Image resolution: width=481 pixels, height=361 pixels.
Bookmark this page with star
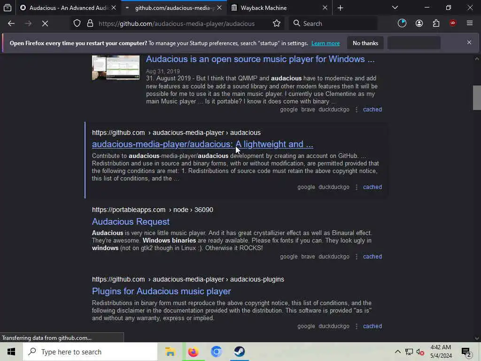click(x=277, y=24)
